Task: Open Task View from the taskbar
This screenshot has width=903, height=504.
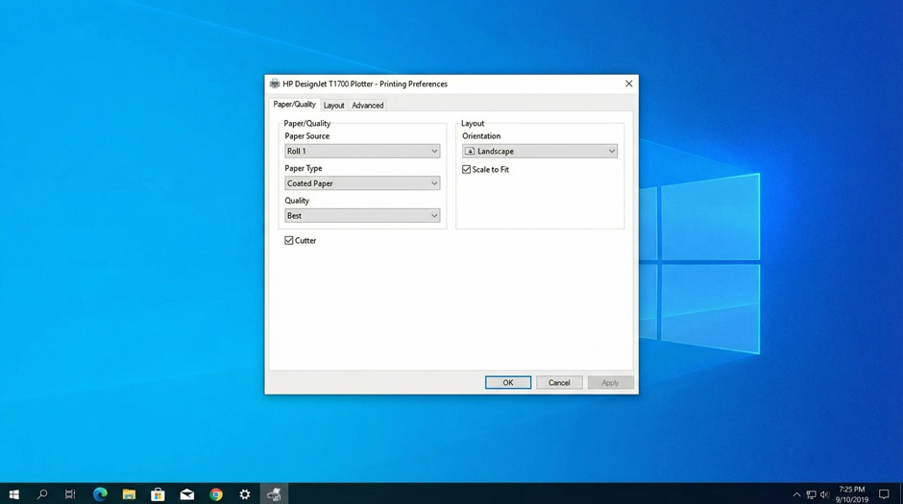Action: click(70, 494)
